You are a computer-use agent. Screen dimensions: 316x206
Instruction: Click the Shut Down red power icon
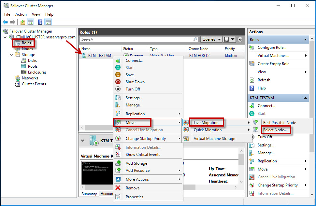(118, 82)
